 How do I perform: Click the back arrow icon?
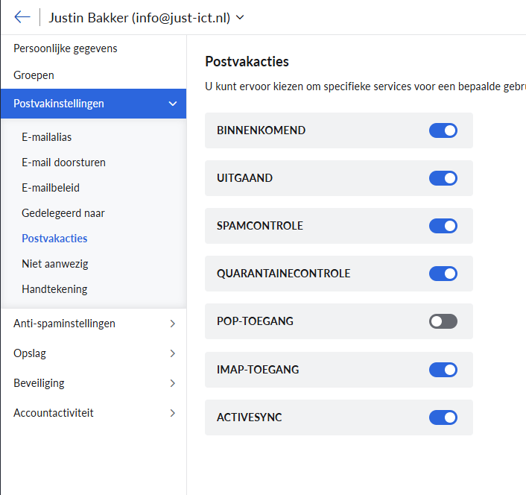click(x=22, y=18)
